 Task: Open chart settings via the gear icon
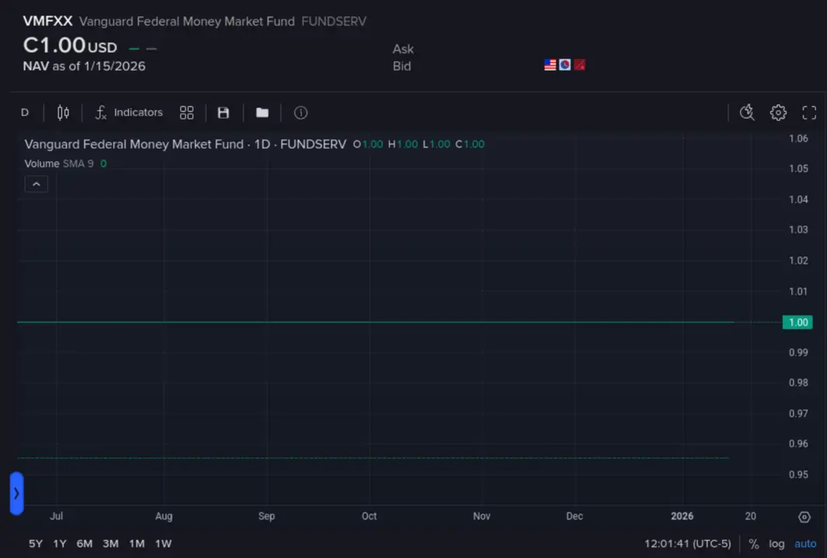pos(778,112)
